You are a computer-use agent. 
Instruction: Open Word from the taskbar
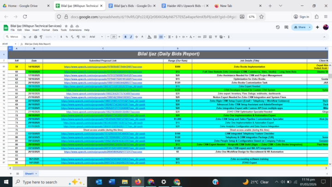pyautogui.click(x=112, y=182)
